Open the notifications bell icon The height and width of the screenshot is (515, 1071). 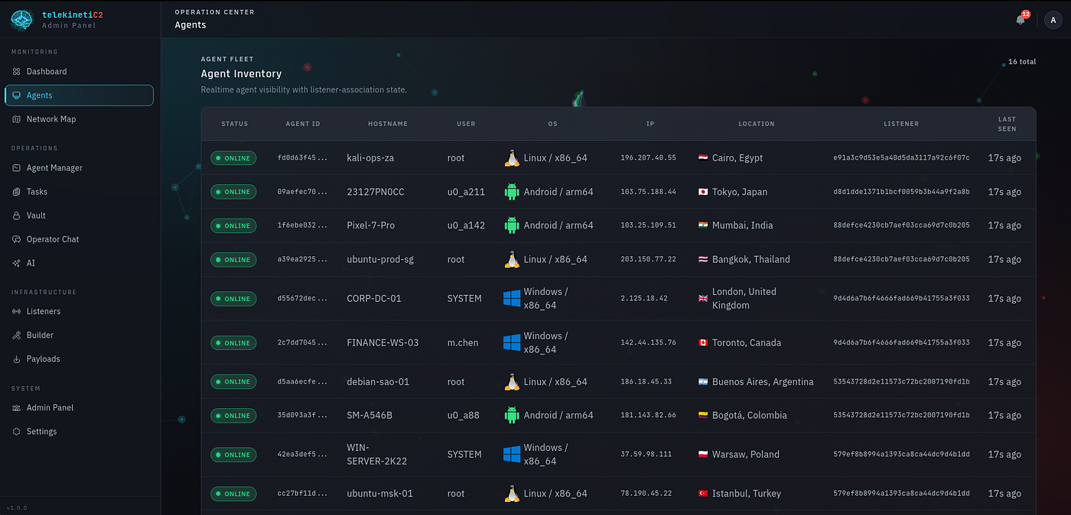click(x=1021, y=20)
